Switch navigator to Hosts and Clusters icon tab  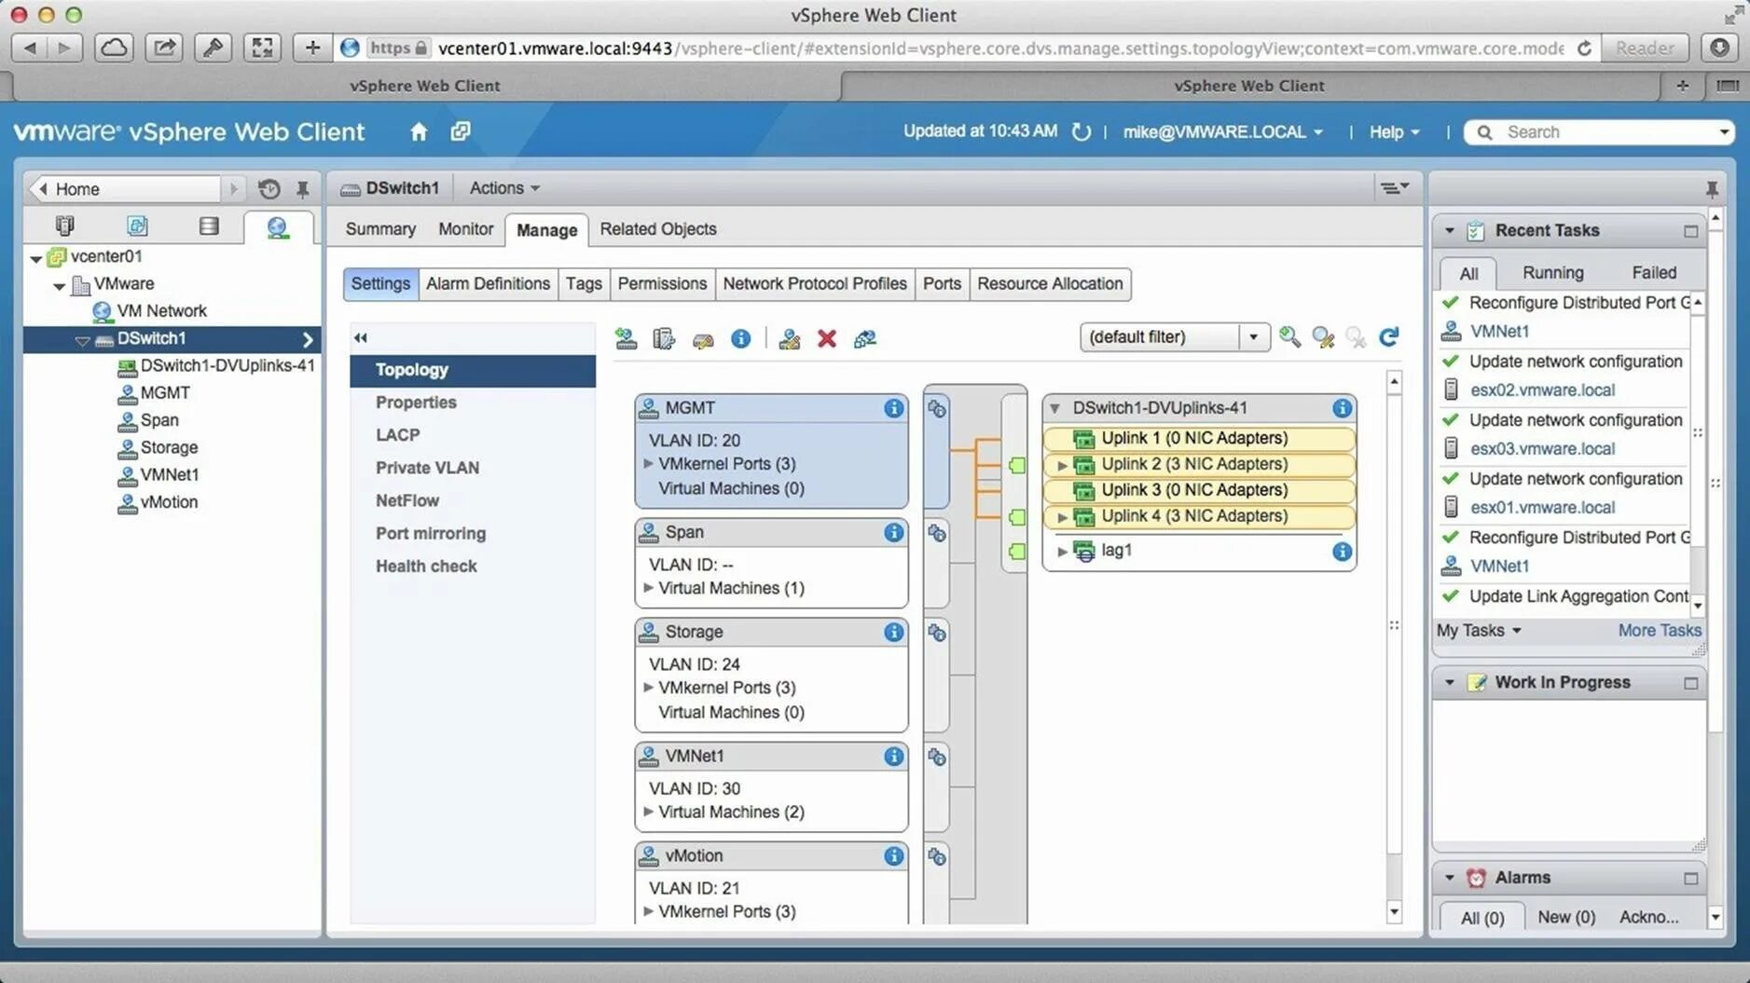point(64,225)
